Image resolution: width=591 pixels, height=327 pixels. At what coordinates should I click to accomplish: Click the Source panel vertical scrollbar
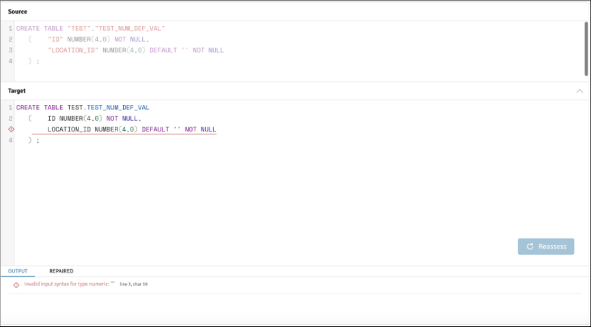(586, 48)
